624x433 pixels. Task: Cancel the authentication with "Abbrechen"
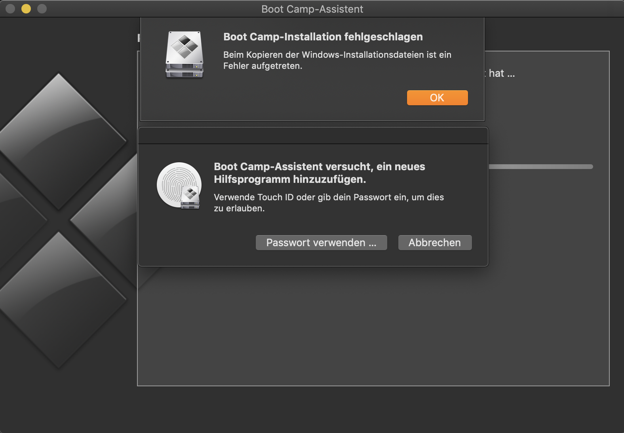(435, 243)
